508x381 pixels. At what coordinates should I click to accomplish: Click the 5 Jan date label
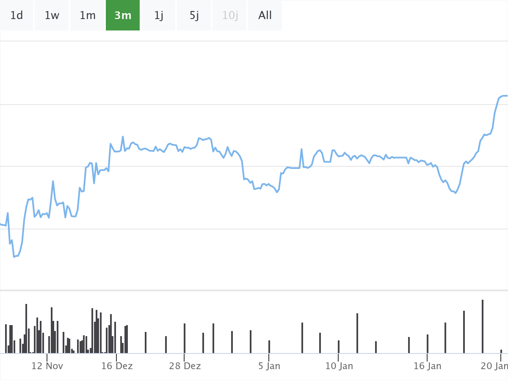click(269, 366)
